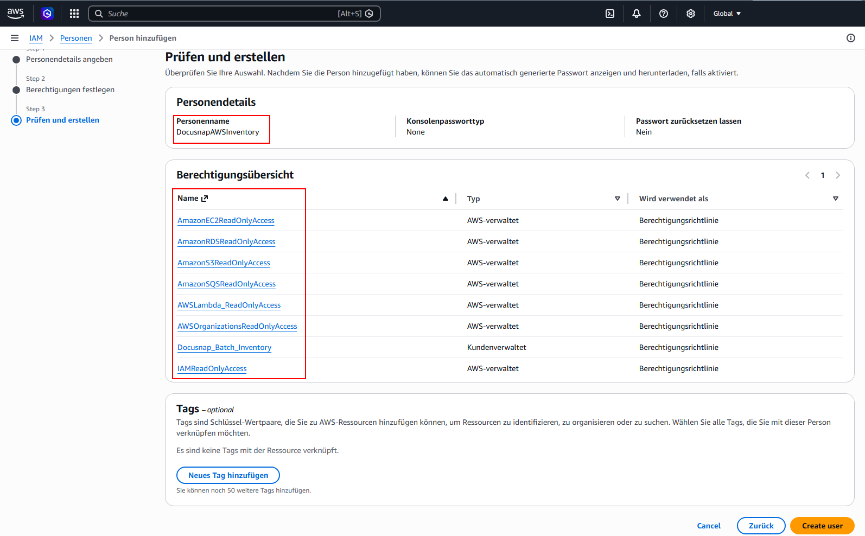Open the Global region dropdown
This screenshot has height=536, width=865.
(727, 14)
